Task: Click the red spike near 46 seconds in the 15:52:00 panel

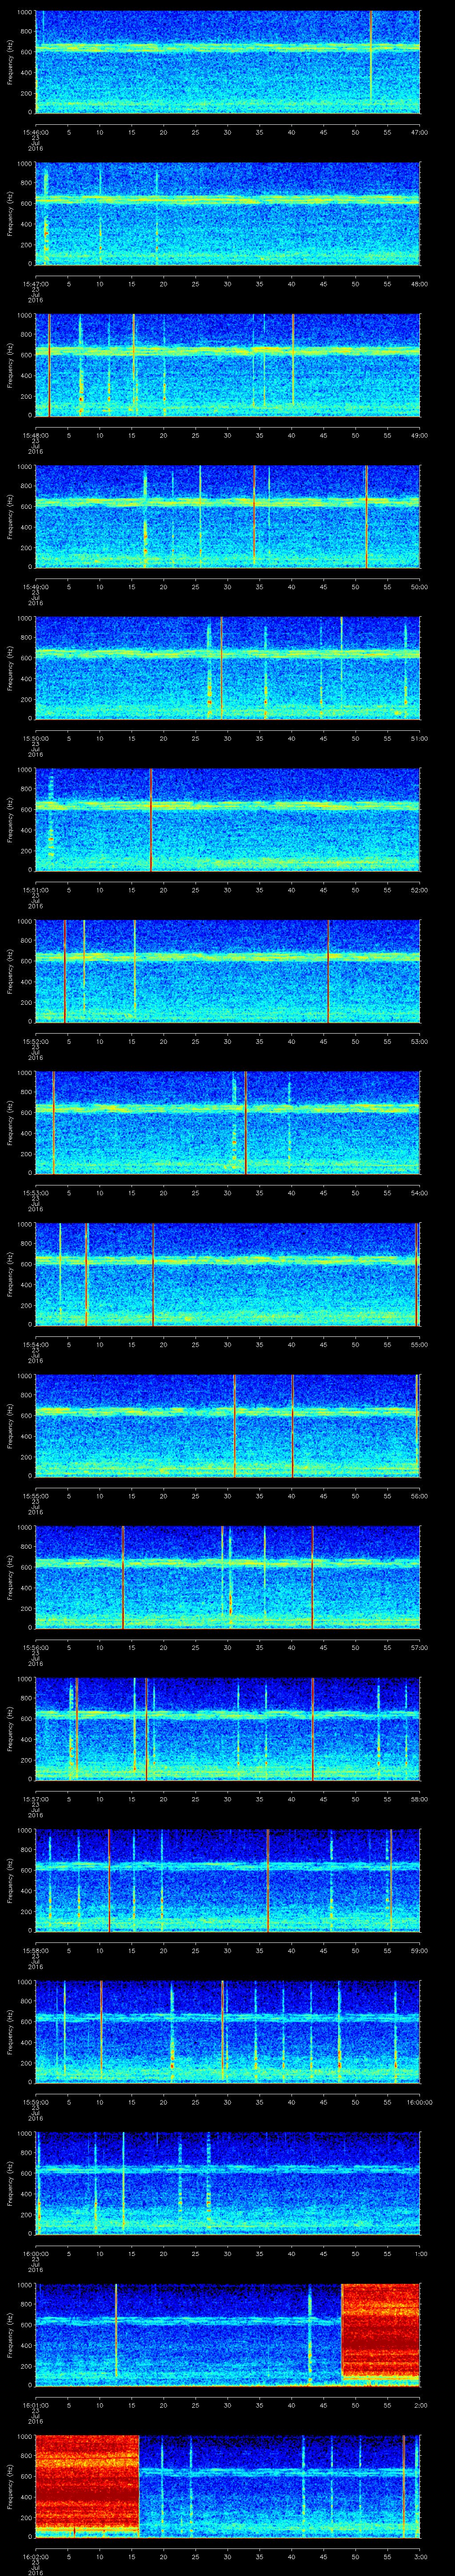Action: click(x=328, y=971)
